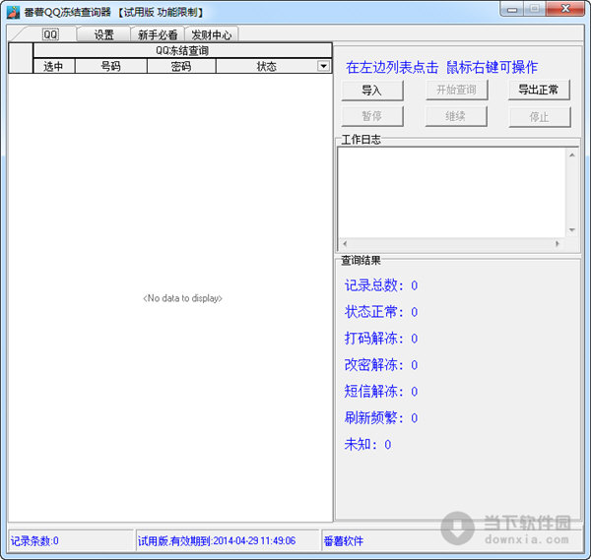Maximize the window
The height and width of the screenshot is (560, 591).
click(x=534, y=9)
